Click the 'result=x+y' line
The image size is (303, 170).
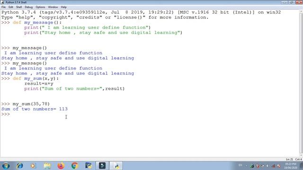click(x=39, y=84)
